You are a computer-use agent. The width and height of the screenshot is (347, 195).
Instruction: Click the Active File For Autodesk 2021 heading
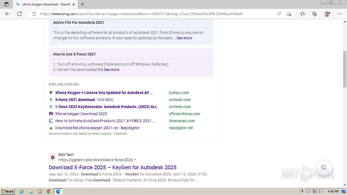tap(79, 22)
